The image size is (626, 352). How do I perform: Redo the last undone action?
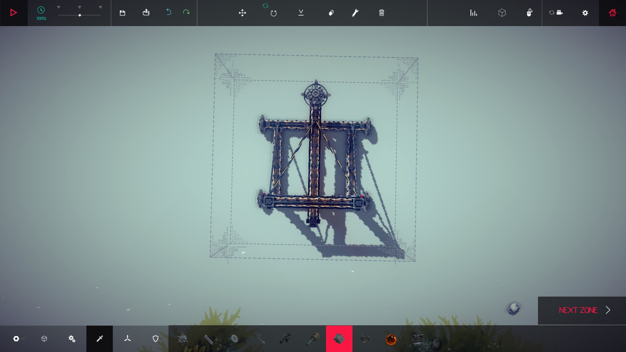(x=186, y=12)
